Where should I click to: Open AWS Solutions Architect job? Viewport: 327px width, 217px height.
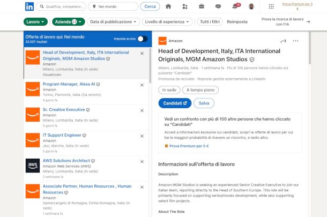[x=66, y=161]
